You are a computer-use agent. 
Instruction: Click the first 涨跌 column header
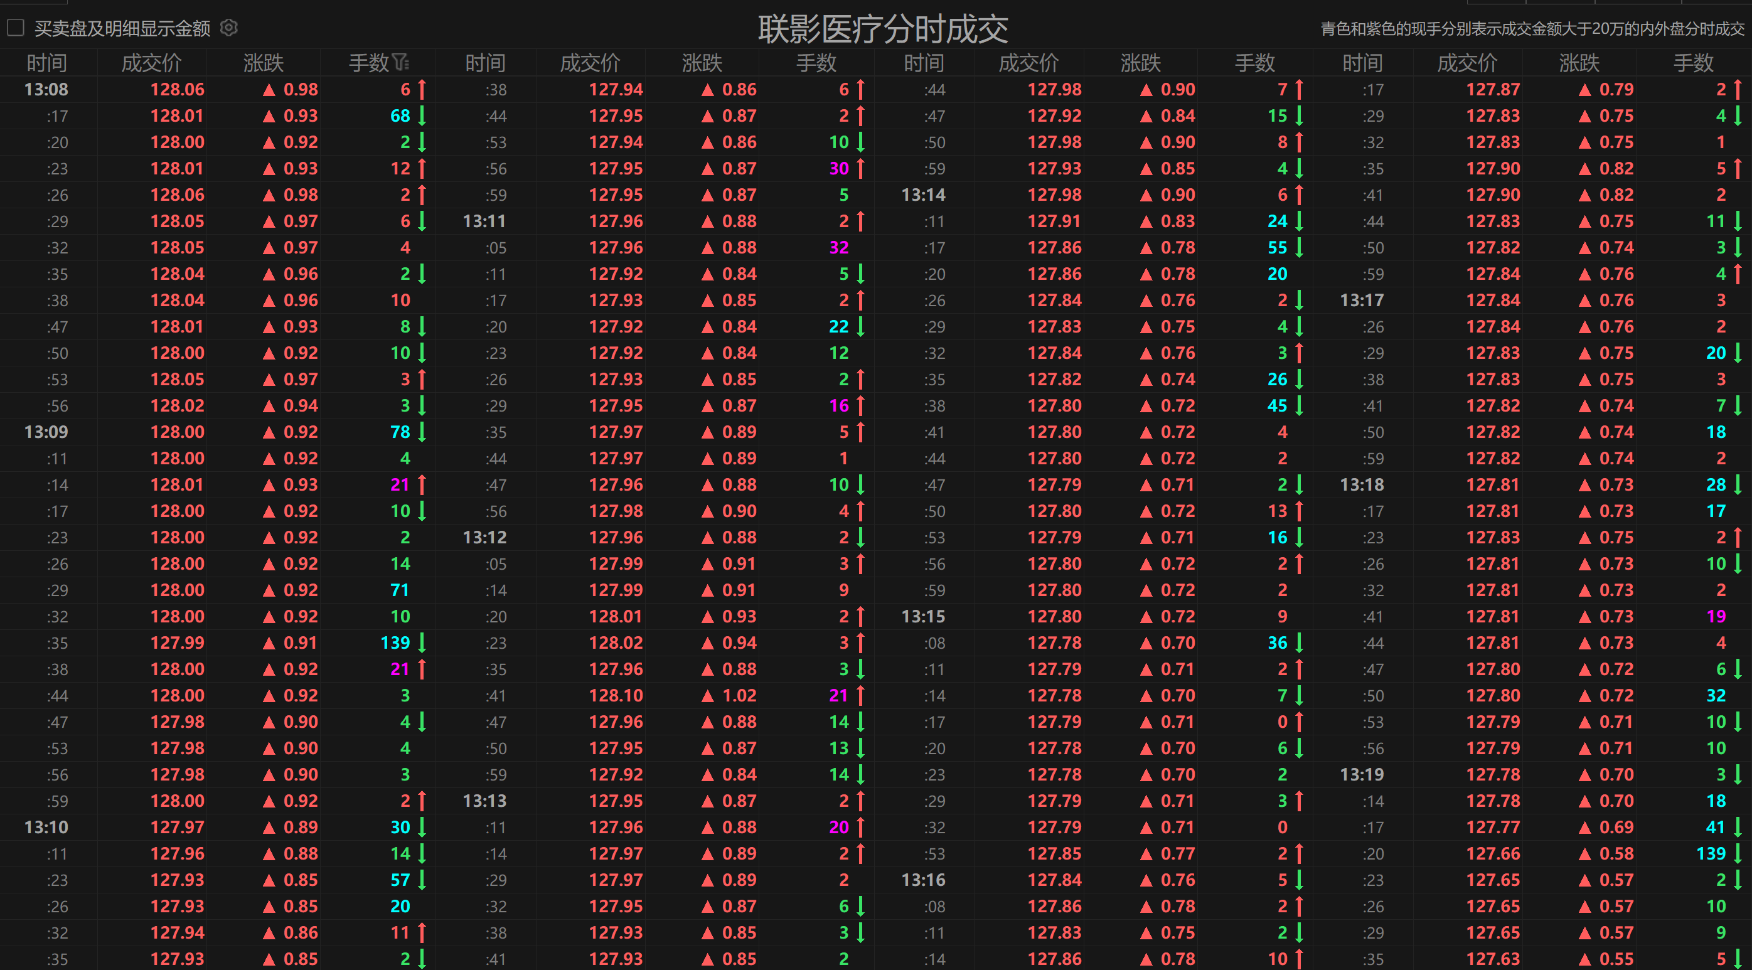[263, 63]
